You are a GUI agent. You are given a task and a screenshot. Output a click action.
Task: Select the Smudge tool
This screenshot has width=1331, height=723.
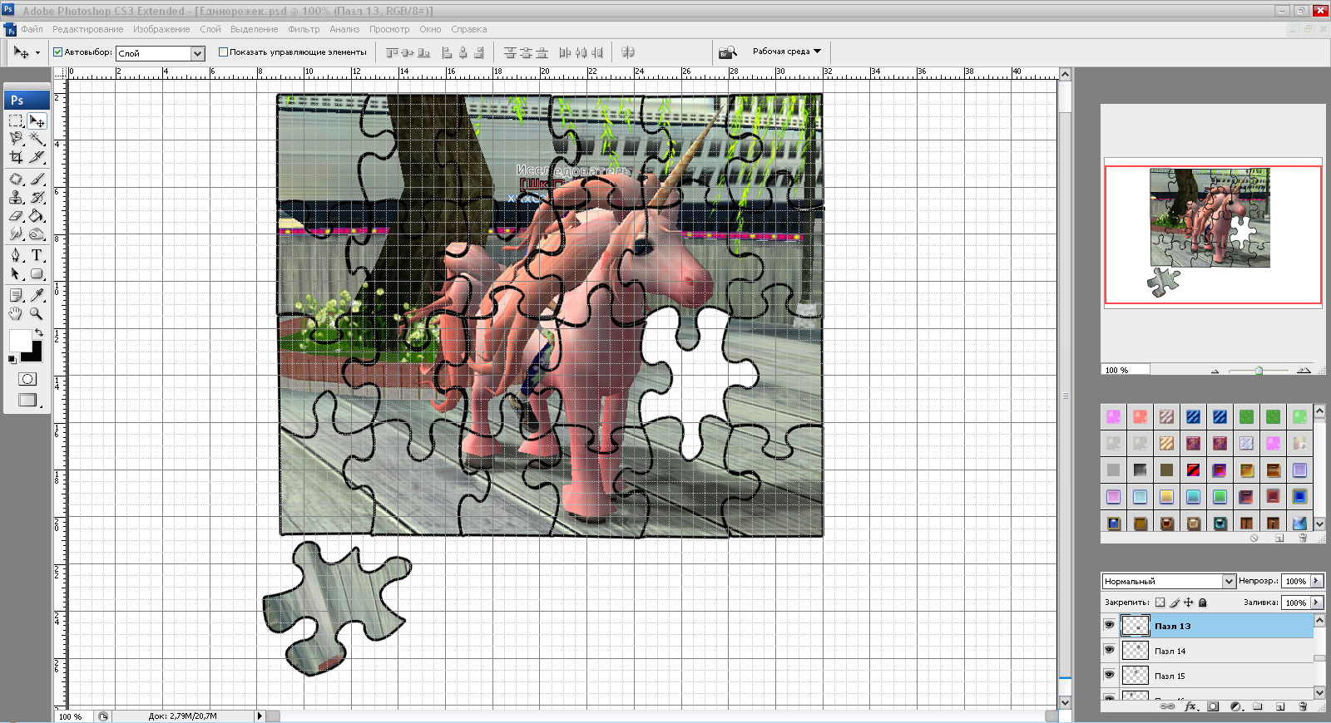[x=16, y=234]
